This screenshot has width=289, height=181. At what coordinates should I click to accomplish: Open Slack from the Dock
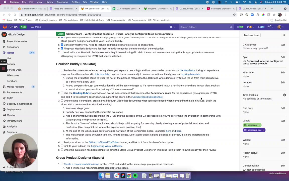pyautogui.click(x=117, y=176)
